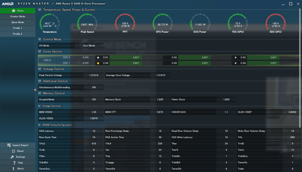Click core C 01 speed bar

tap(136, 58)
